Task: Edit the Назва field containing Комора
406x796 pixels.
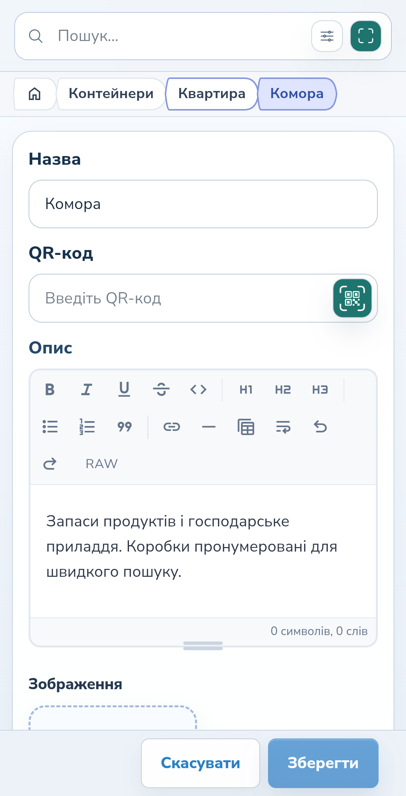Action: click(203, 204)
